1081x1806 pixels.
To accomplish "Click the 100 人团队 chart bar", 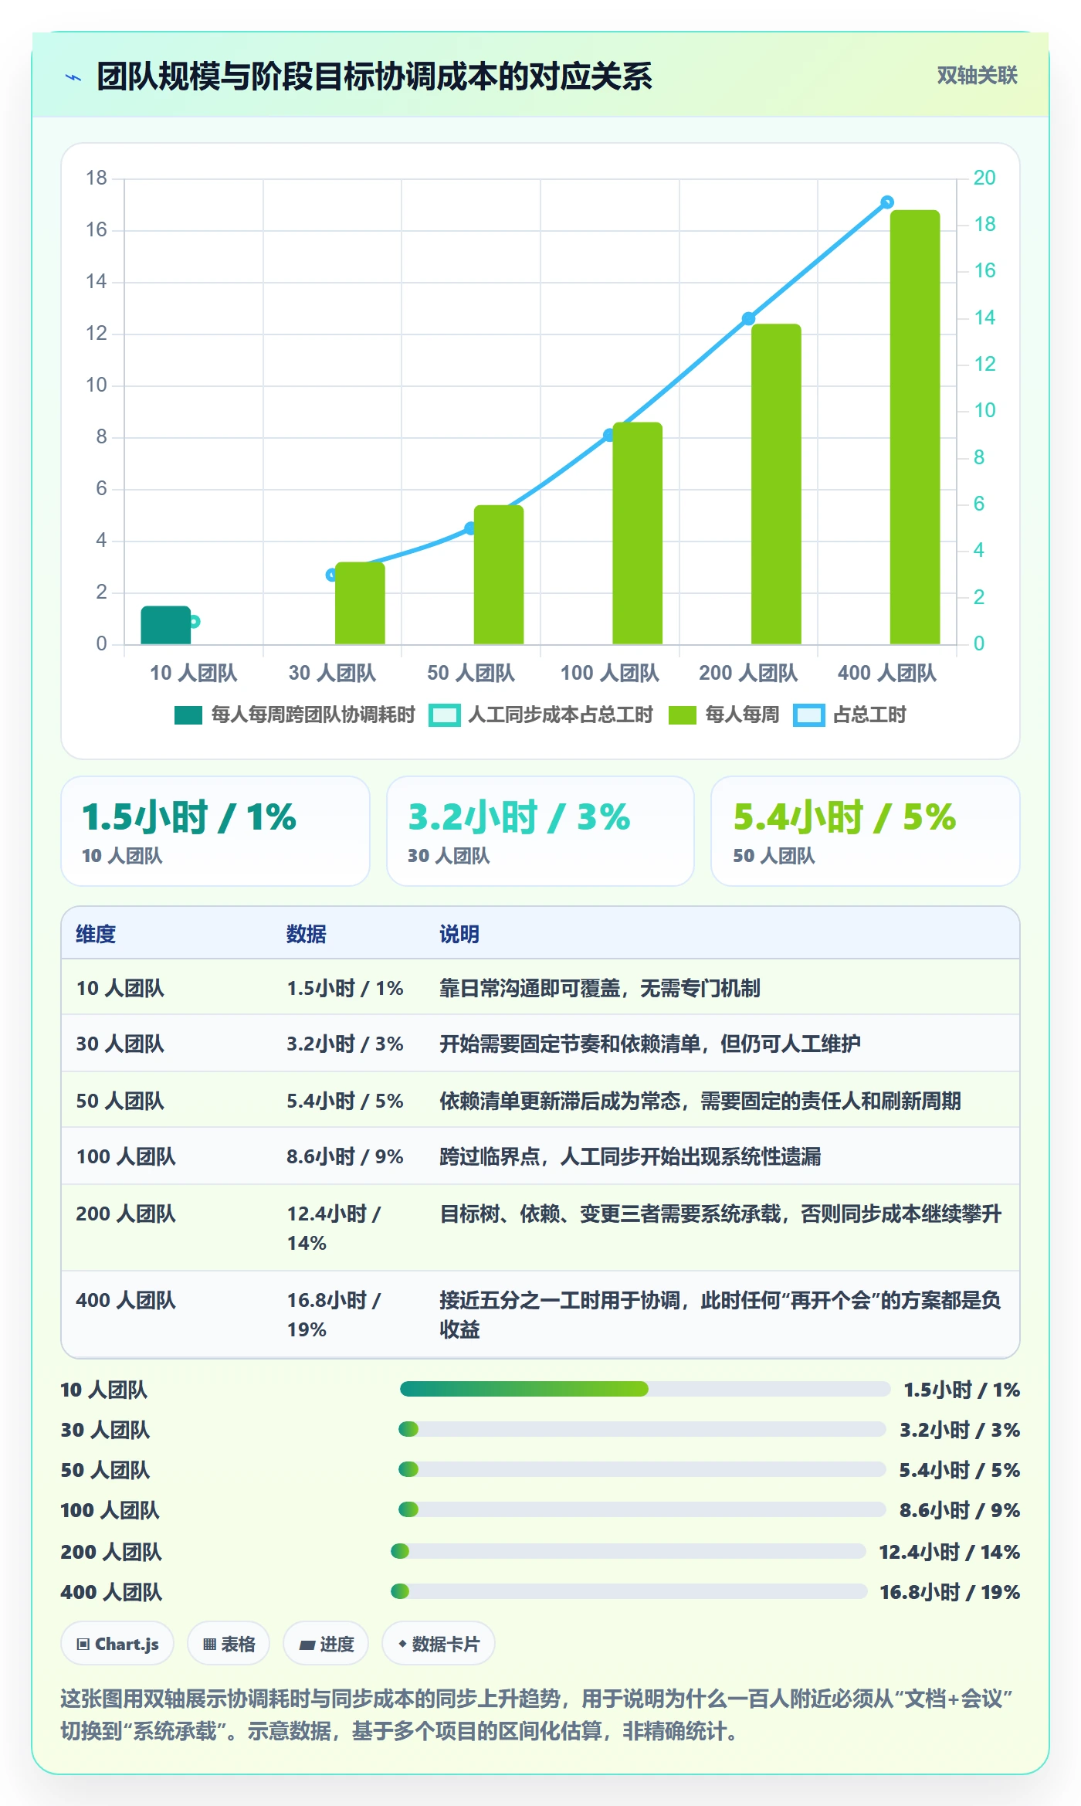I will (x=637, y=533).
